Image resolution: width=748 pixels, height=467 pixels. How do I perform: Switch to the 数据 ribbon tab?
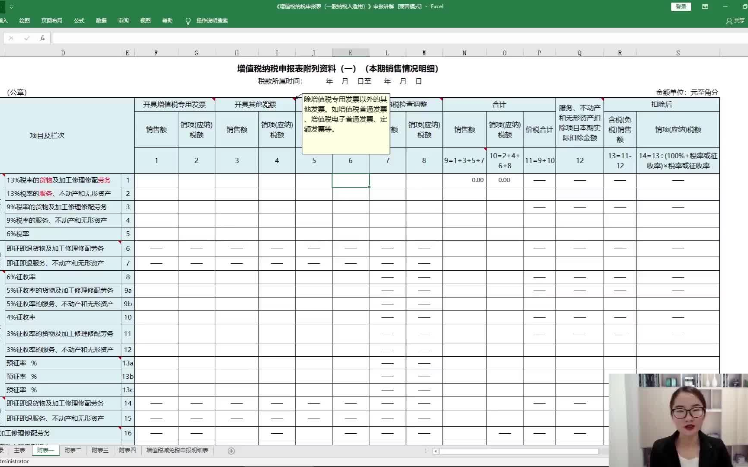(x=100, y=20)
